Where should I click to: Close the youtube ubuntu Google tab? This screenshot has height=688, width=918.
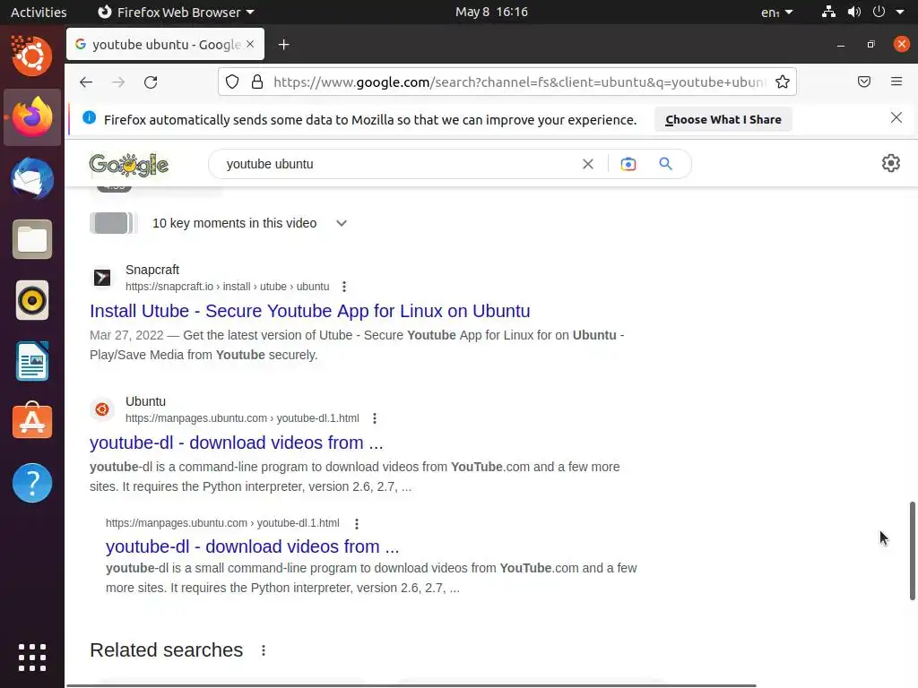coord(250,45)
